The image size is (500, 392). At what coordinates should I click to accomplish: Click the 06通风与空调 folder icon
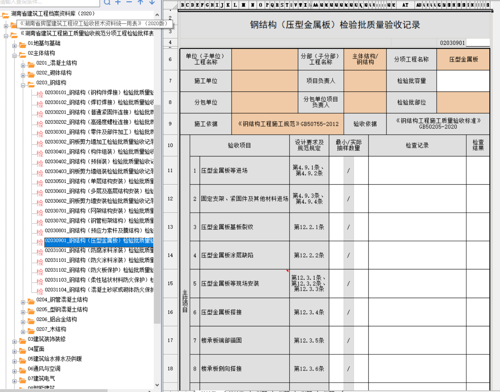click(22, 370)
